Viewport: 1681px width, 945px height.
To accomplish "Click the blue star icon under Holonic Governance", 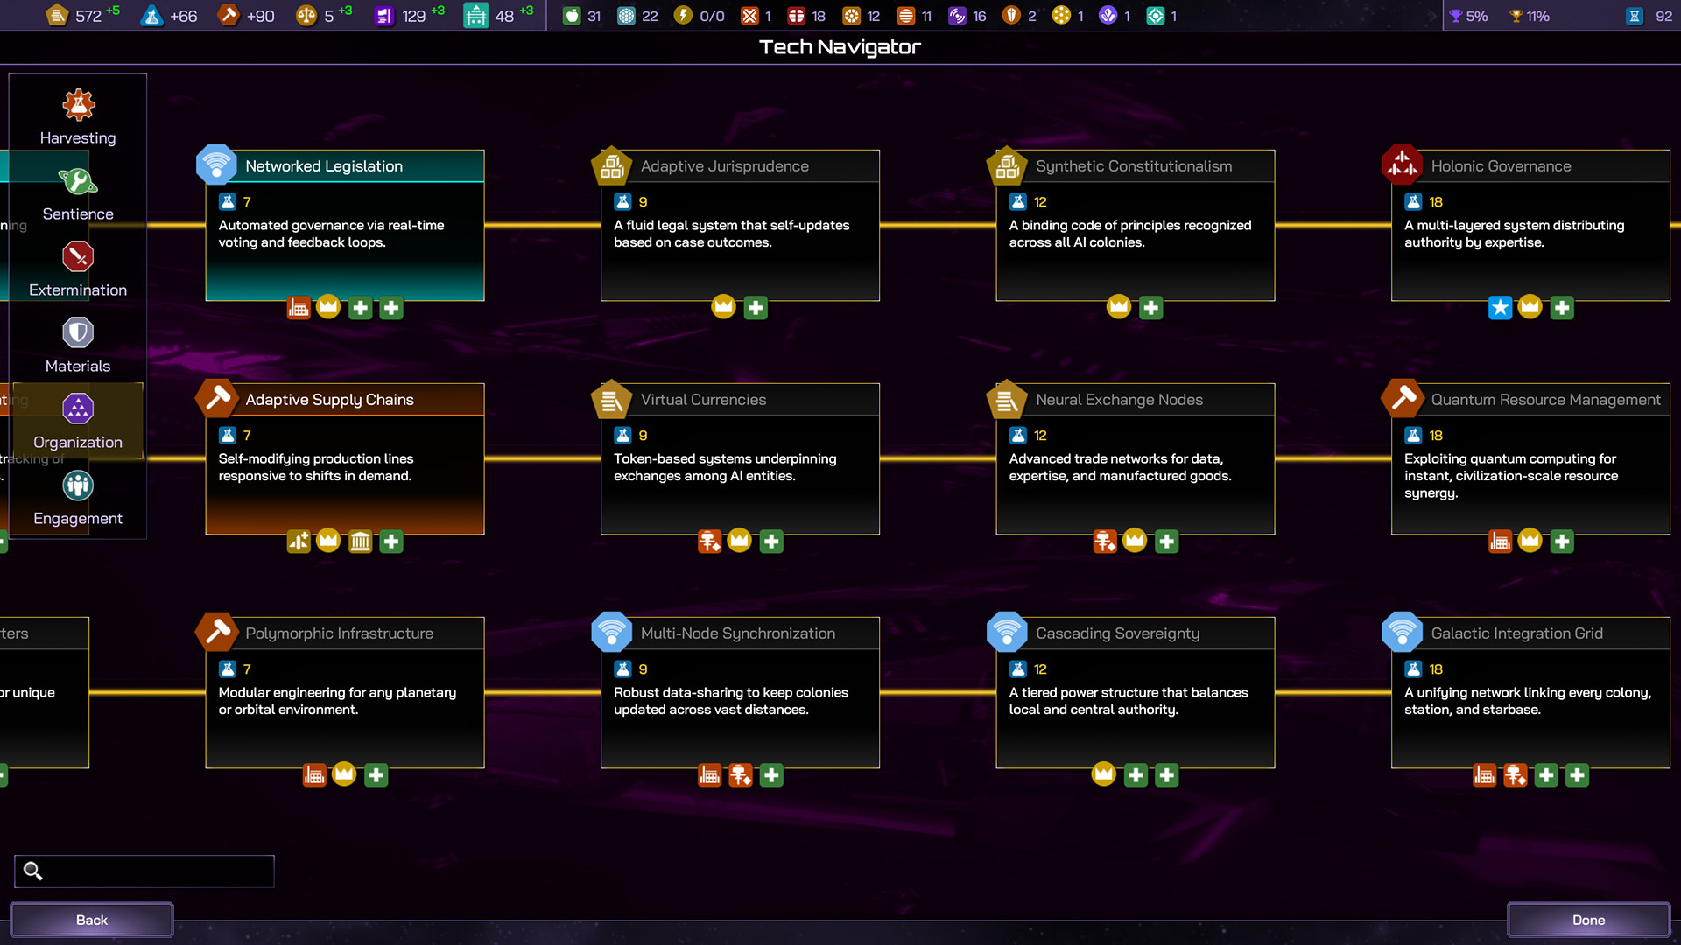I will 1500,308.
